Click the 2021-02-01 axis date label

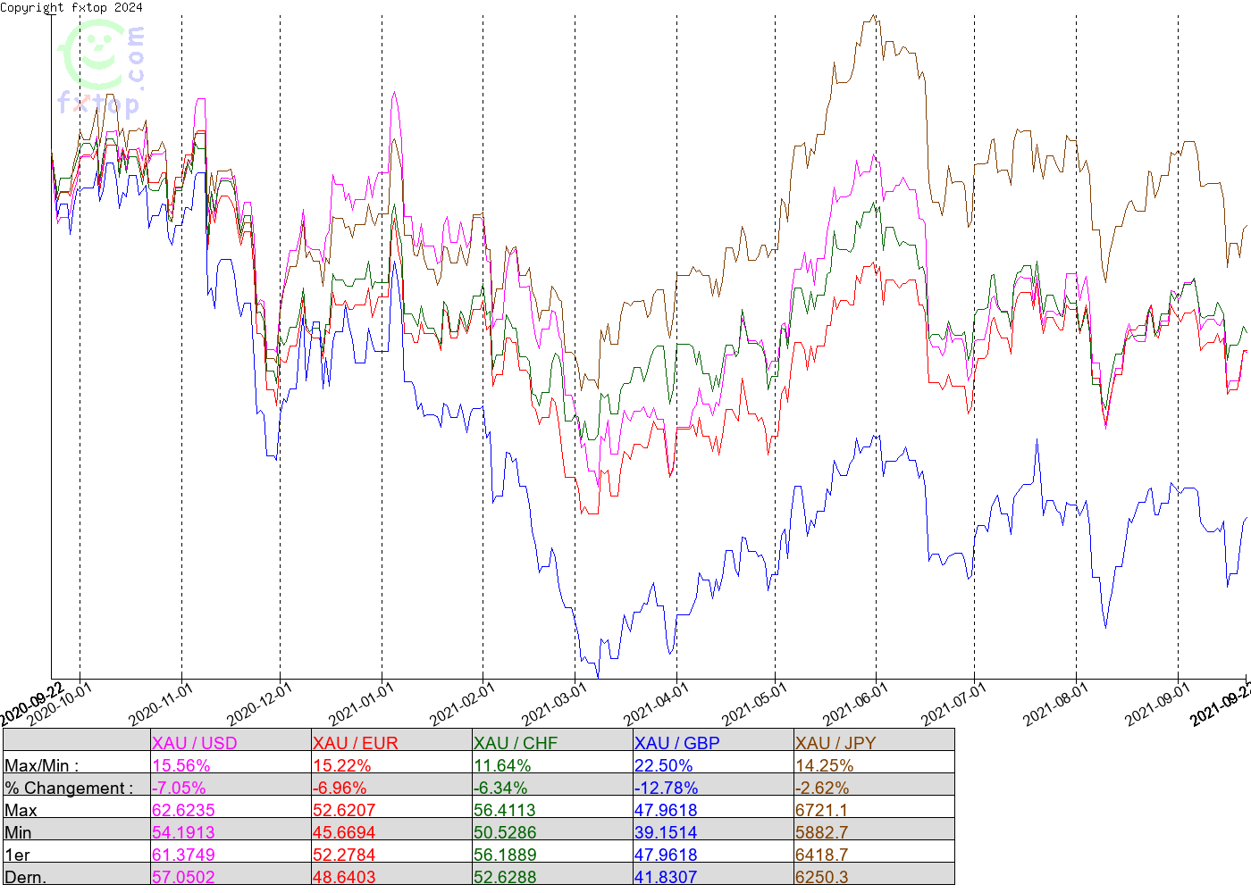click(x=462, y=705)
